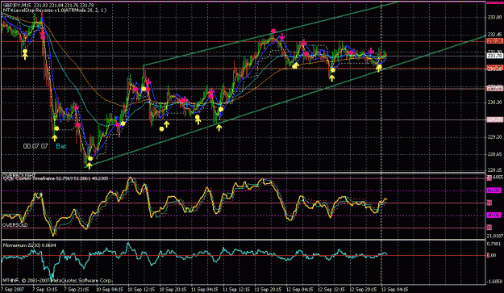The width and height of the screenshot is (504, 293).
Task: Click the magenta 40.00 level tag
Action: (x=494, y=216)
